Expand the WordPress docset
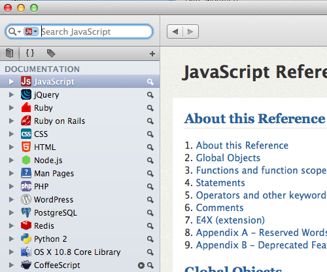The image size is (327, 272). coord(11,200)
